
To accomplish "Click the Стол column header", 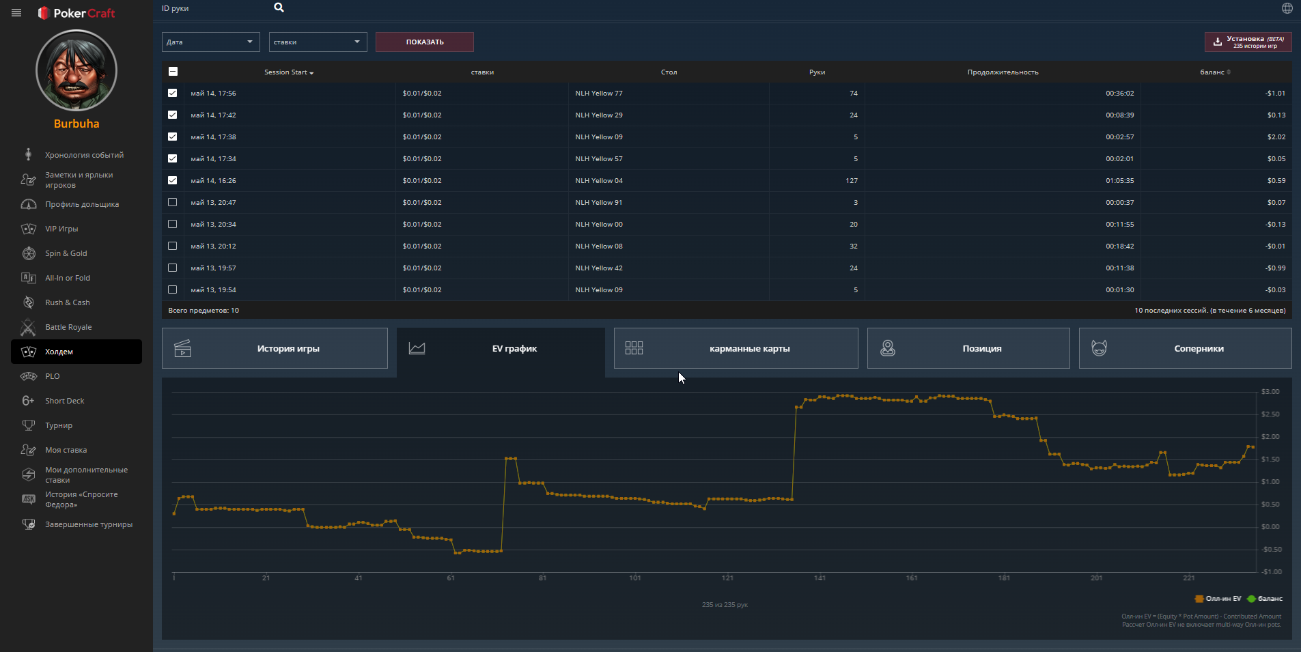I will click(x=669, y=72).
